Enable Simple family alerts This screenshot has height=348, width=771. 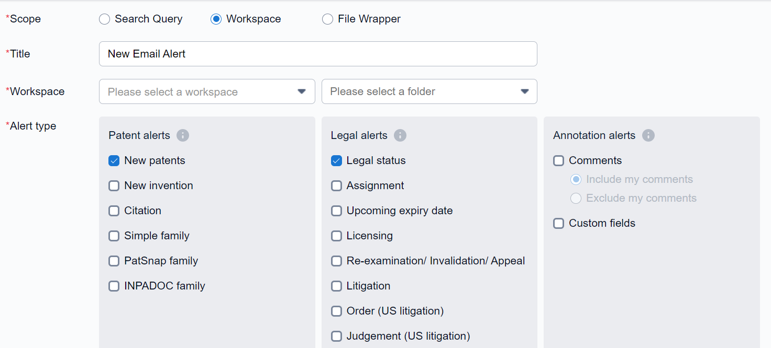pyautogui.click(x=114, y=236)
